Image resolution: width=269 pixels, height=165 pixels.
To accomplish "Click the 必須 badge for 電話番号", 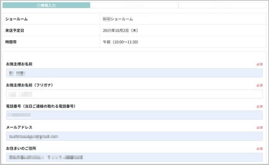I will [x=259, y=106].
